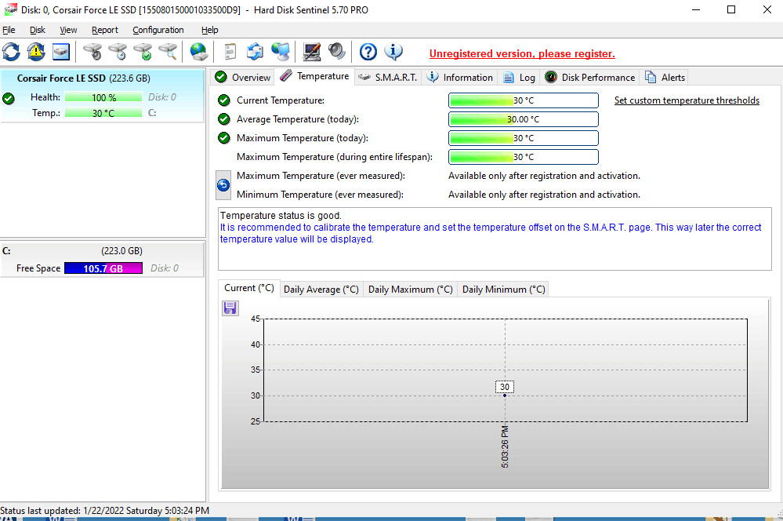
Task: Click the Unregistered version, please register link
Action: [x=522, y=53]
